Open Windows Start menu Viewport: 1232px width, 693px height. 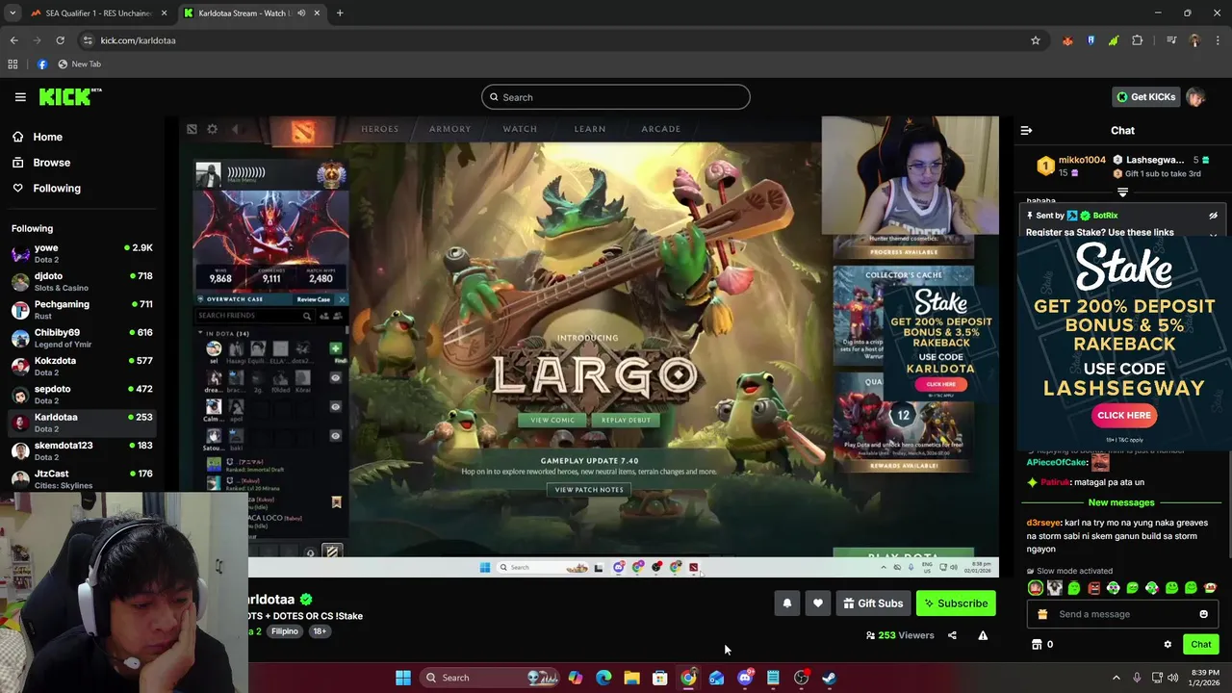[403, 678]
